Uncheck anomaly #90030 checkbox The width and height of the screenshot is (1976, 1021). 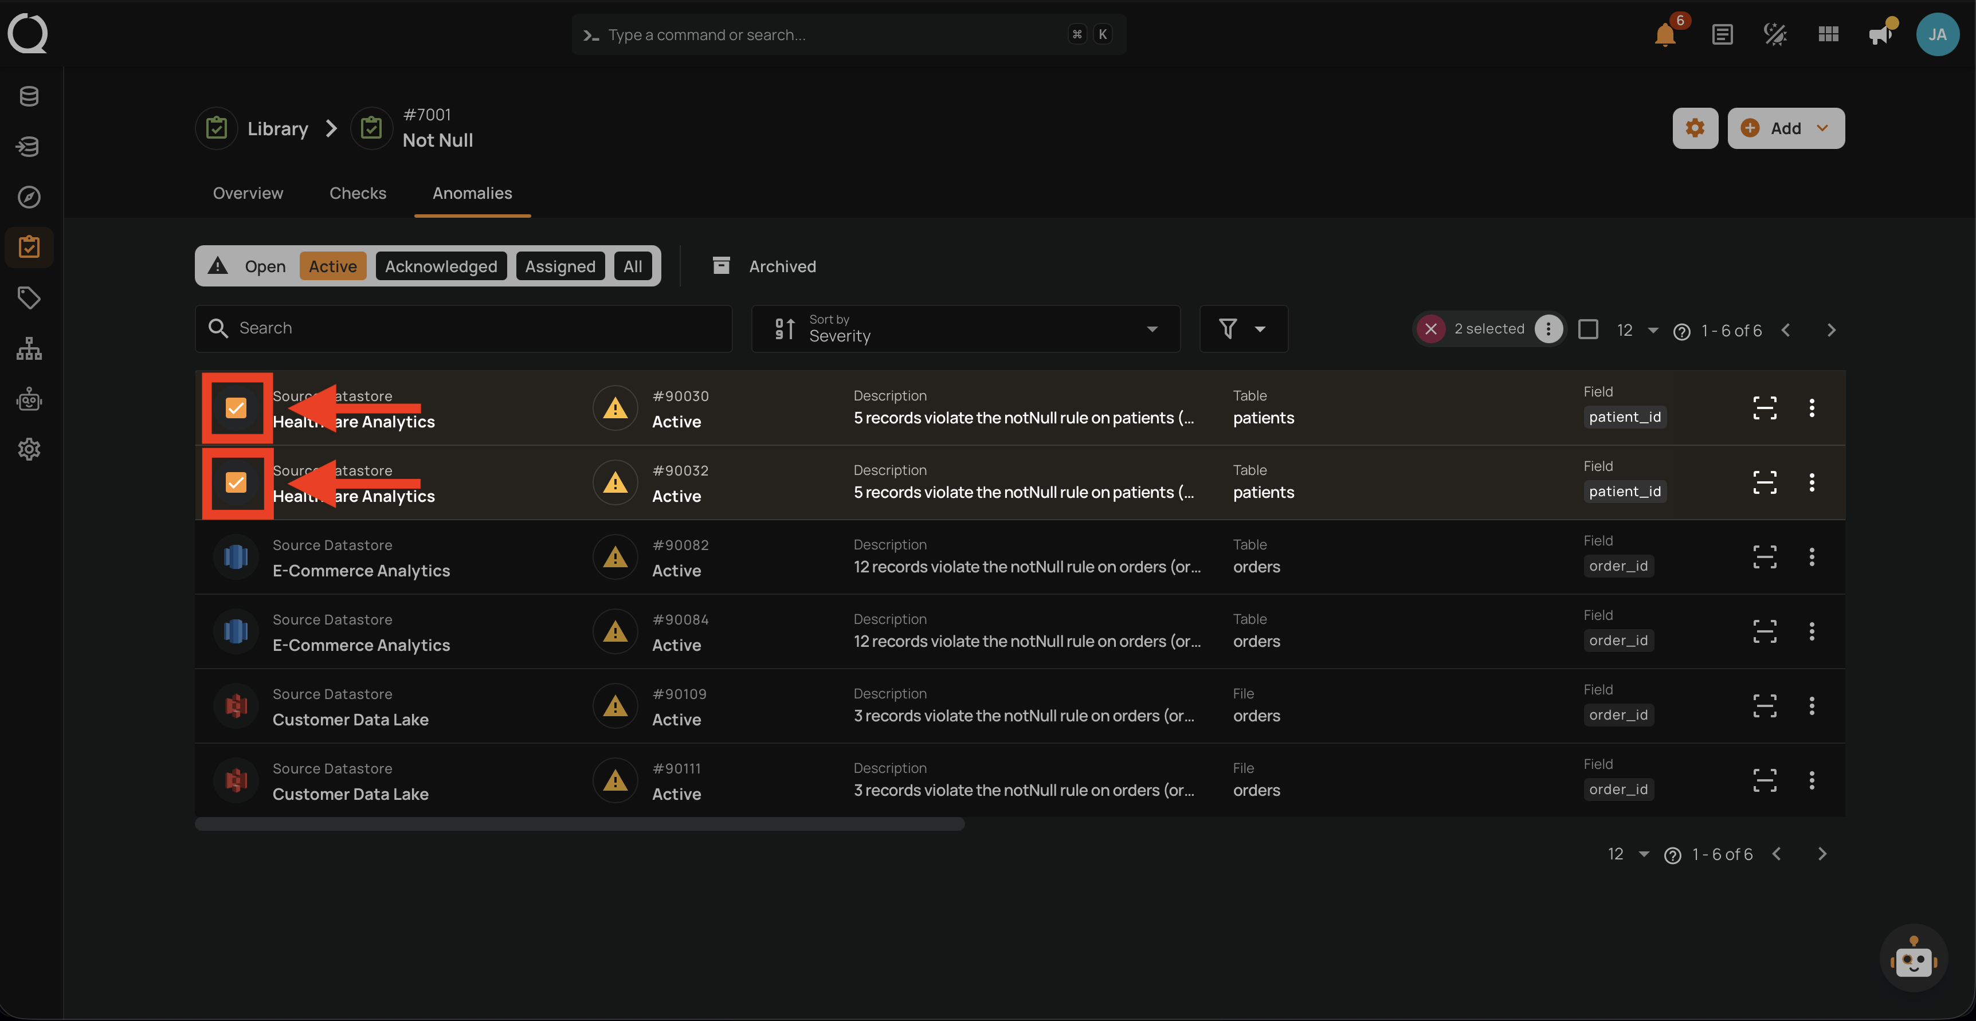[236, 408]
